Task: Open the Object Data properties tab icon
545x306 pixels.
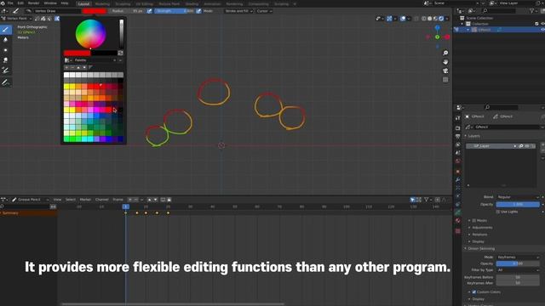Action: (x=458, y=212)
